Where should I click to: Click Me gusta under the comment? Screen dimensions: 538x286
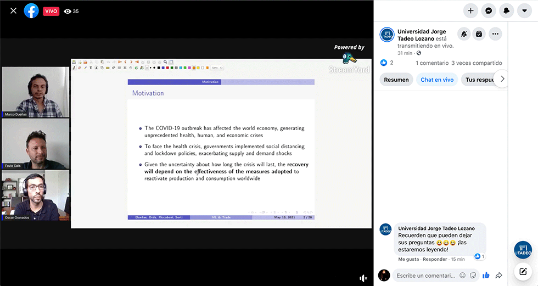408,259
